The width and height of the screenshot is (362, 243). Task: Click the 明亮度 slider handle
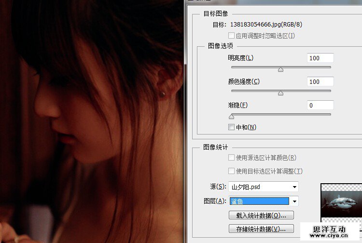click(280, 69)
